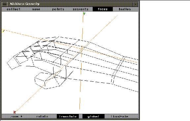Select the faces mode toggle

click(103, 9)
